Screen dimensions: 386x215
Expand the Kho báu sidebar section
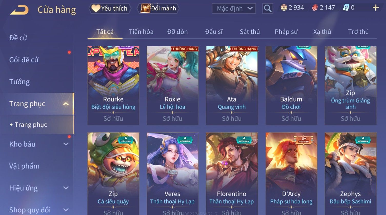pos(66,144)
